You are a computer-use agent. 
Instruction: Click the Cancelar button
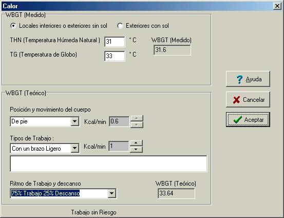tap(248, 99)
